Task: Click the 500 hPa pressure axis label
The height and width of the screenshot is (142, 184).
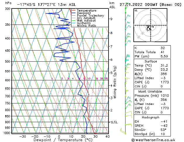Action: click(x=8, y=62)
